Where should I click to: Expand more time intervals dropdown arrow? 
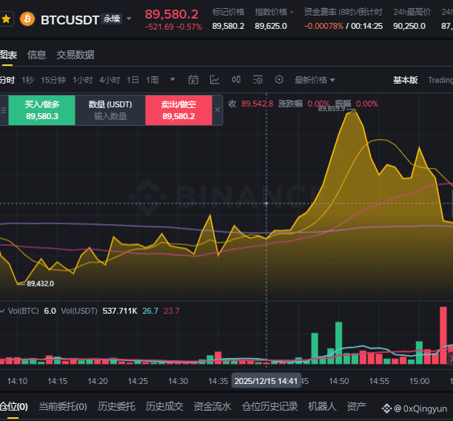pos(172,79)
